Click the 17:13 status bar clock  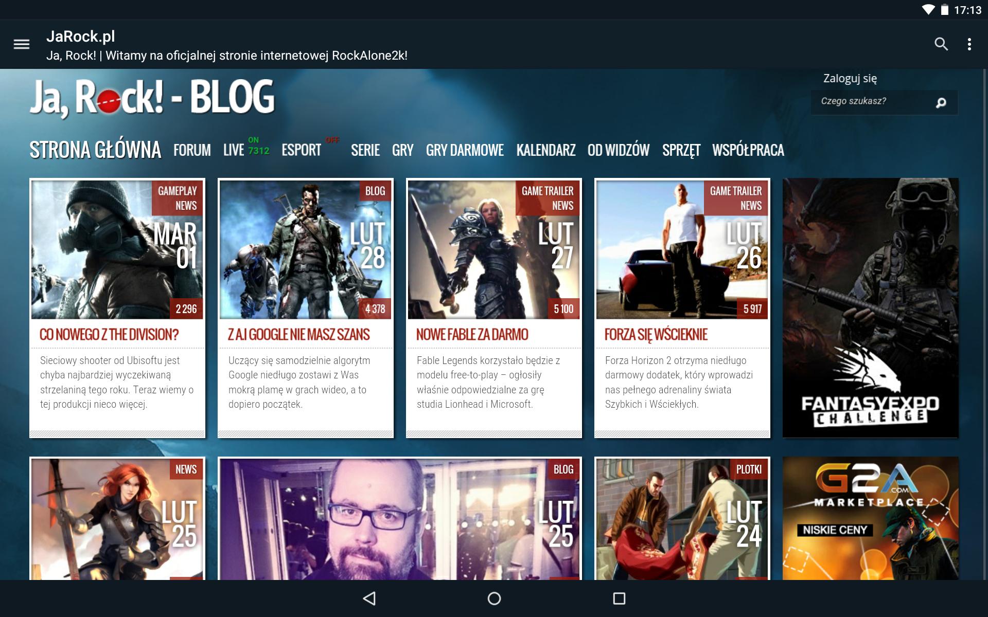(x=968, y=10)
